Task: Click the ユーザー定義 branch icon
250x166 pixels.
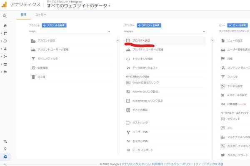Action: [x=128, y=132]
